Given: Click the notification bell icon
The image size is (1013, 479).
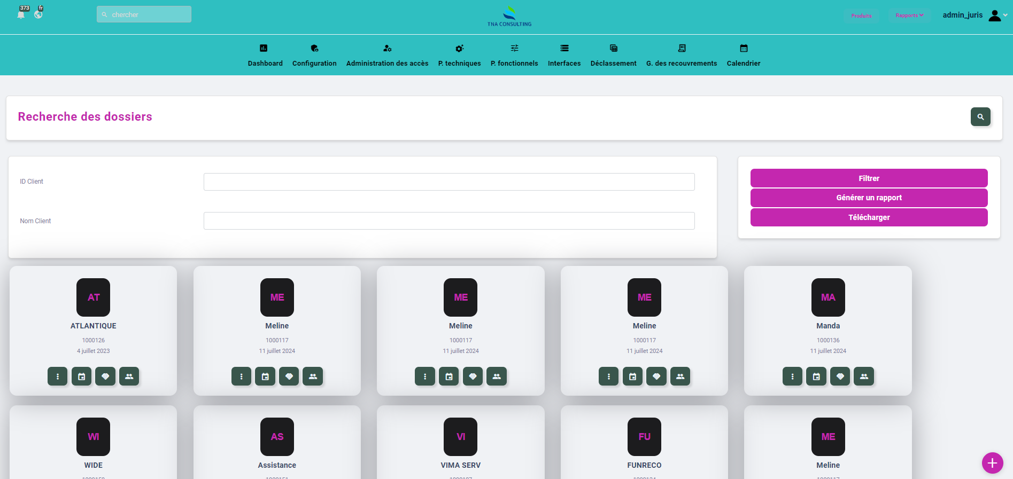Looking at the screenshot, I should point(21,14).
